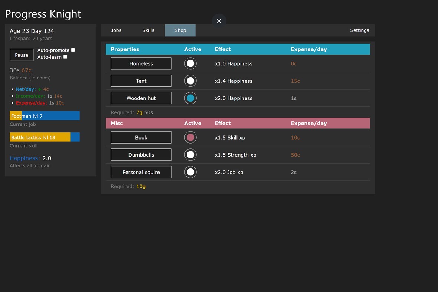438x292 pixels.
Task: Click the Tent label button
Action: pos(141,81)
